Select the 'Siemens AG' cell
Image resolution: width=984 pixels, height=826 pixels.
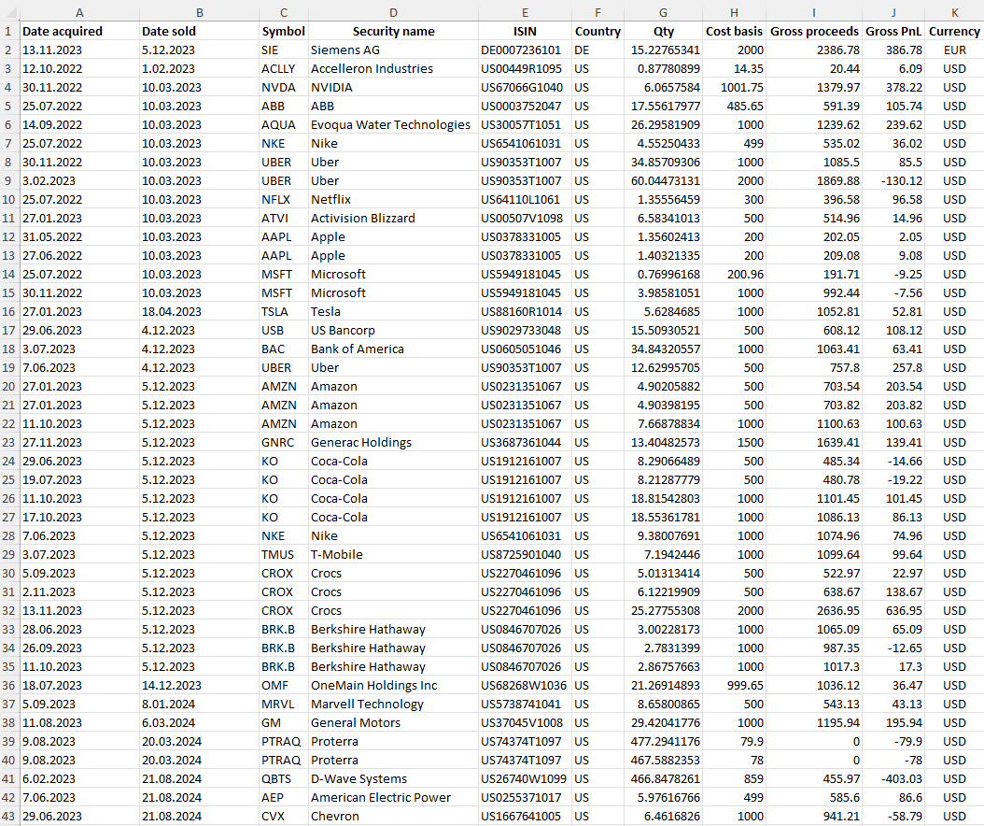tap(393, 50)
